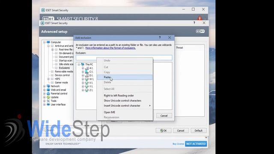Choose 'Open IME' from context menu

110,112
